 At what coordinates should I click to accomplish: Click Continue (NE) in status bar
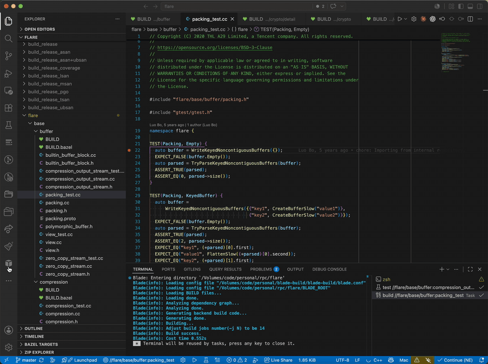(x=455, y=360)
